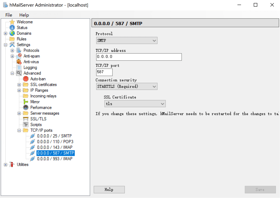Click the TCP/IP address input field
This screenshot has width=280, height=198.
click(139, 57)
